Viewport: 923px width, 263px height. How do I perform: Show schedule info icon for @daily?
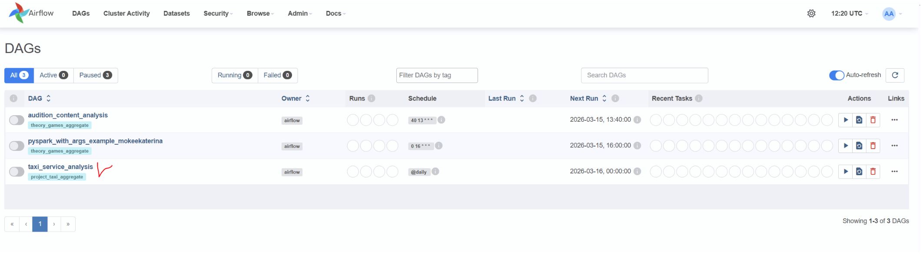coord(435,172)
